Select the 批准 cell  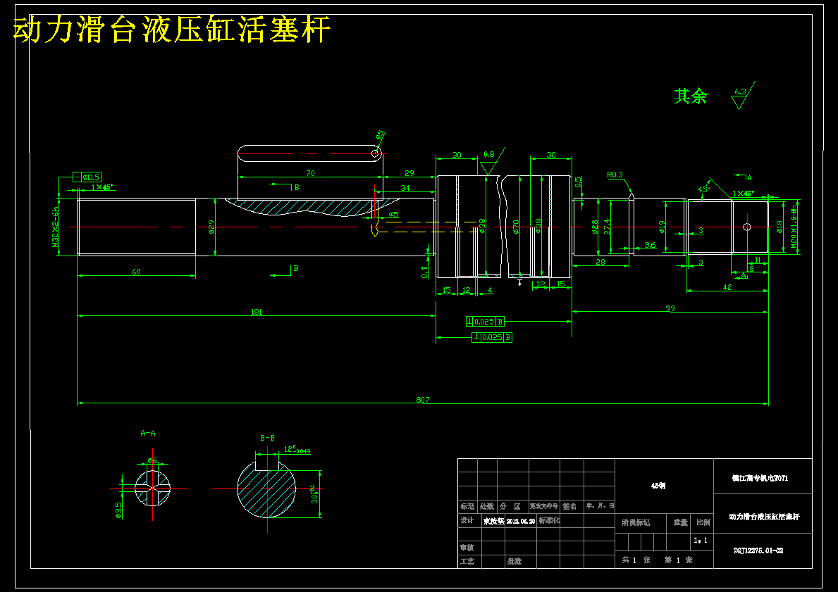click(514, 561)
